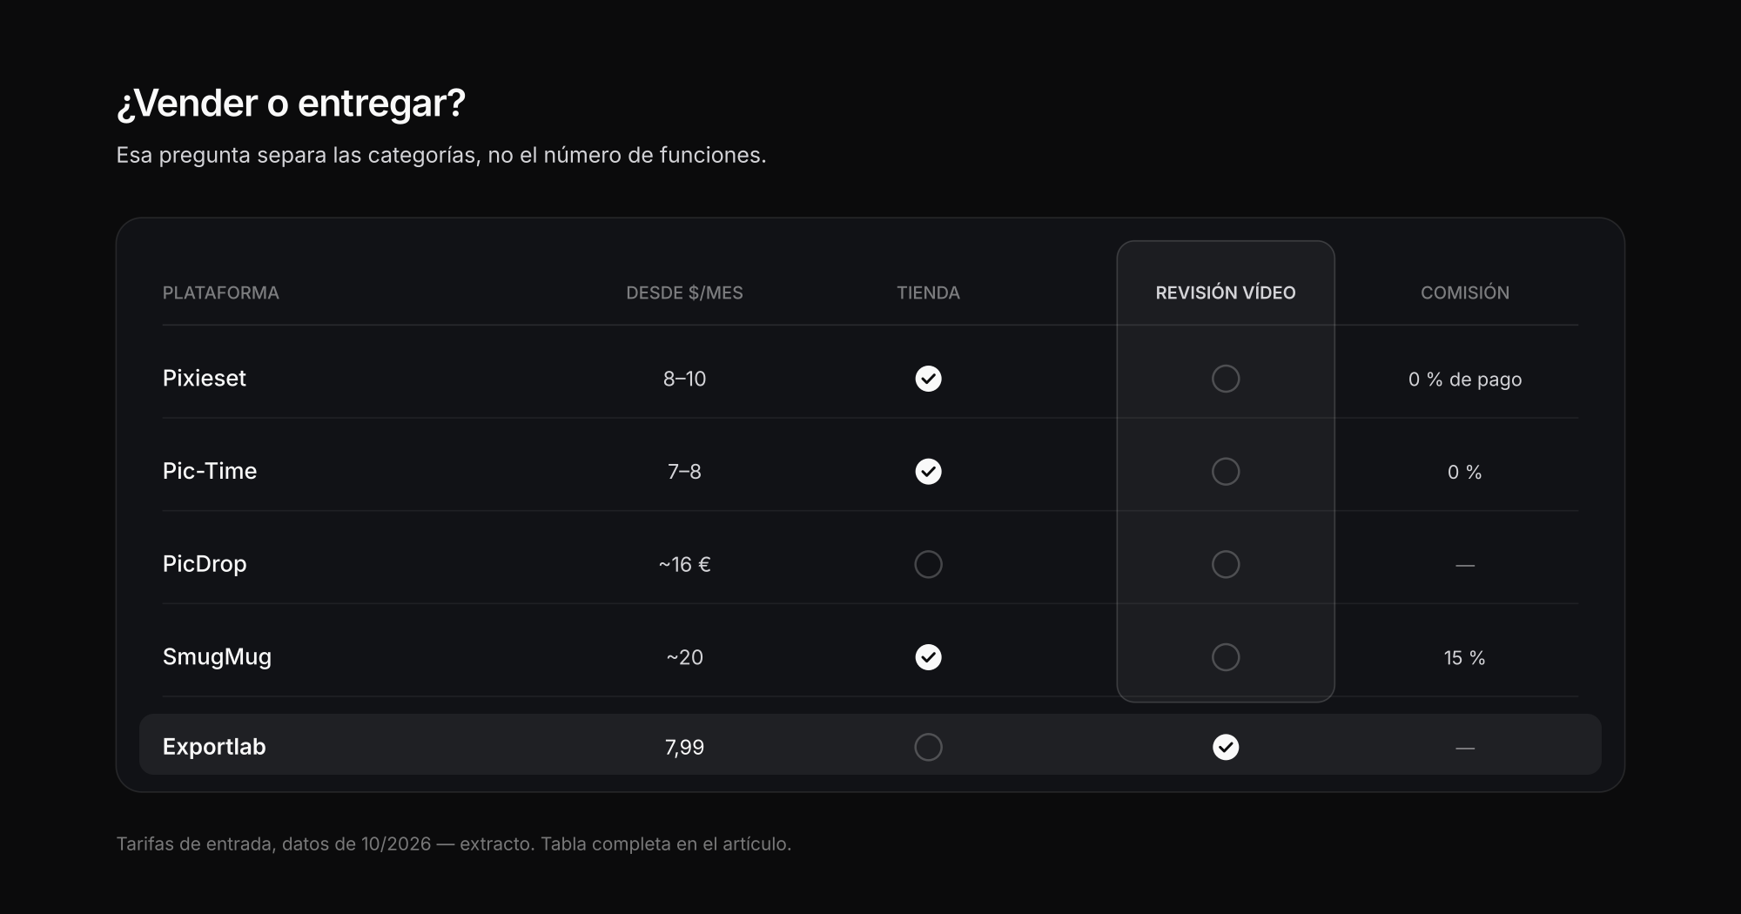This screenshot has height=914, width=1741.
Task: Click the empty circle in Exportlab Tienda
Action: (928, 747)
